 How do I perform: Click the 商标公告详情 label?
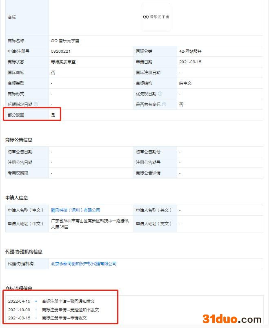coord(148,173)
